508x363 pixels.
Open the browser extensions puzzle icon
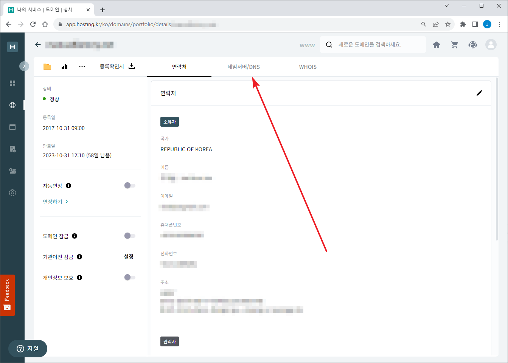[x=463, y=24]
